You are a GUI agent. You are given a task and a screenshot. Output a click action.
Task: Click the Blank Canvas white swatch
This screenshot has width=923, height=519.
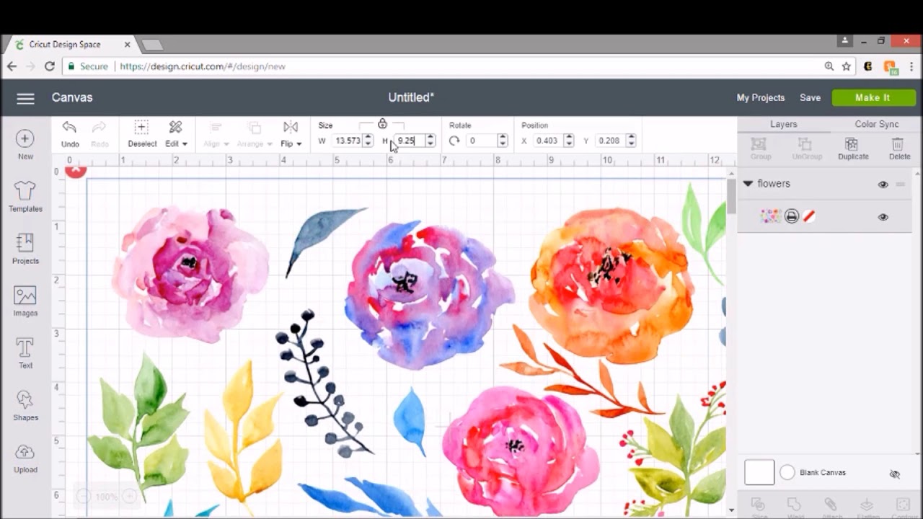[759, 473]
